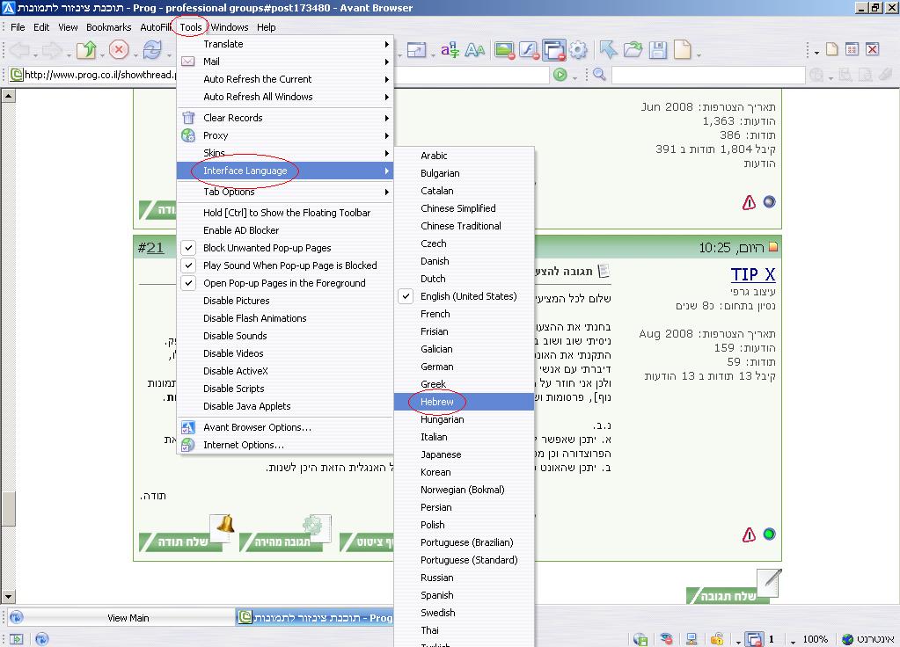Click the Refresh page toolbar icon
The width and height of the screenshot is (900, 647).
[152, 50]
